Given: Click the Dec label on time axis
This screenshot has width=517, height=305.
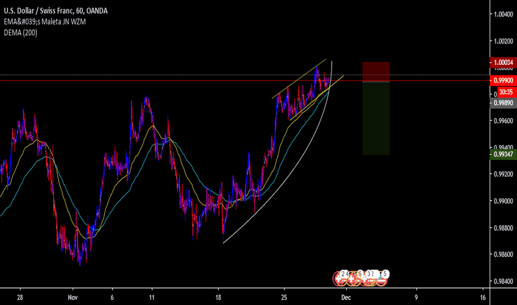Looking at the screenshot, I should pyautogui.click(x=347, y=297).
